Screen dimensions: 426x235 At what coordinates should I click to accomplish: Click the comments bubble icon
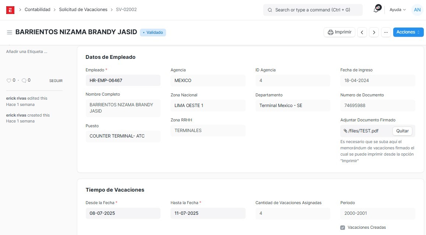[x=24, y=81]
